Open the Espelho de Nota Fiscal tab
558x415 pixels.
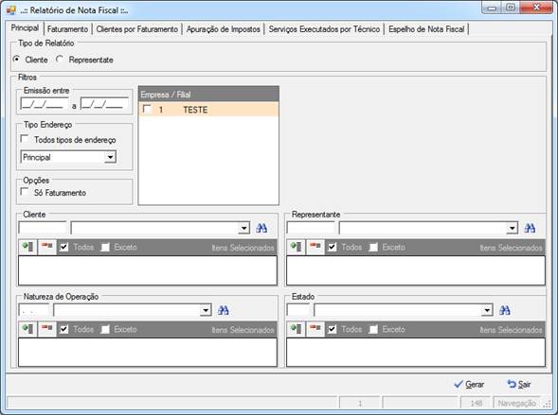426,29
